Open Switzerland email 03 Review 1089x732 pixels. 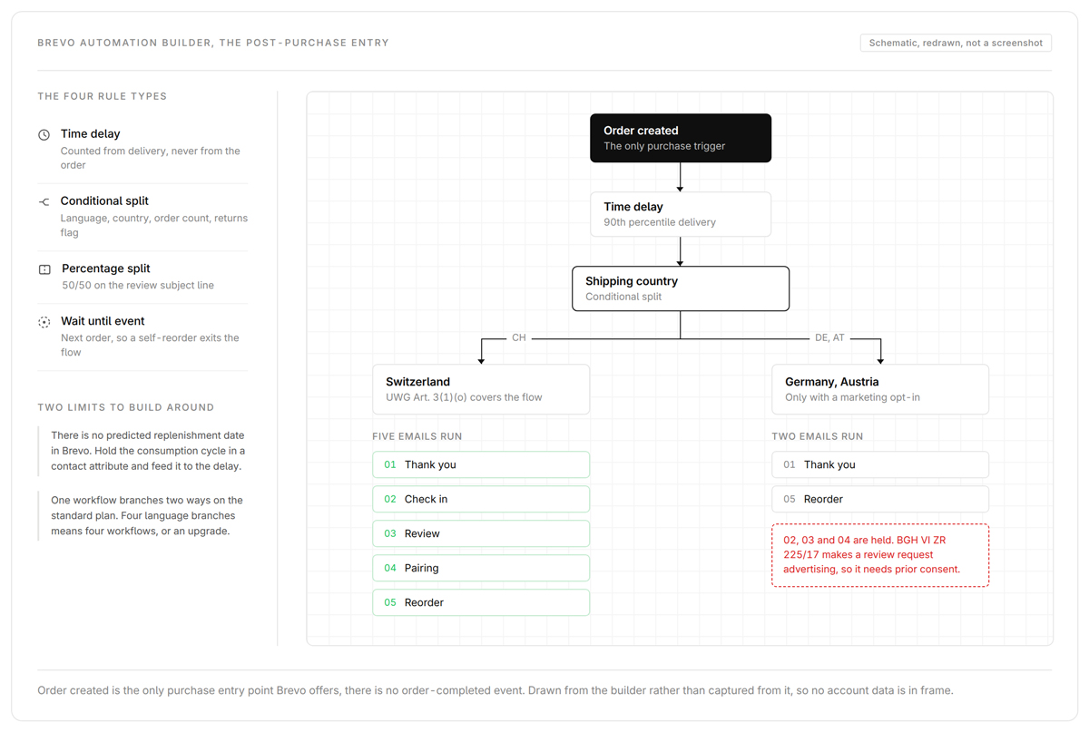click(481, 533)
